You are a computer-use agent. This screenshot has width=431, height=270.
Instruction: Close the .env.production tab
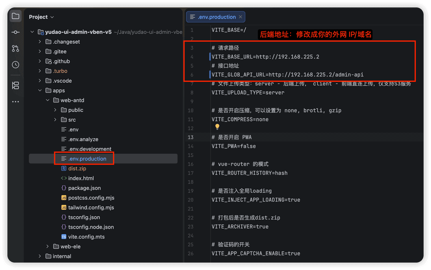[x=240, y=17]
